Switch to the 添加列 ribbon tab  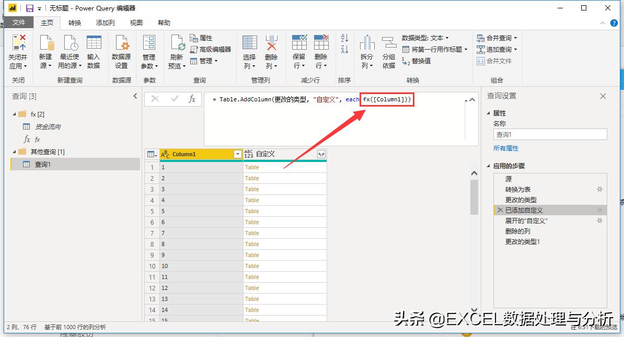click(x=106, y=22)
